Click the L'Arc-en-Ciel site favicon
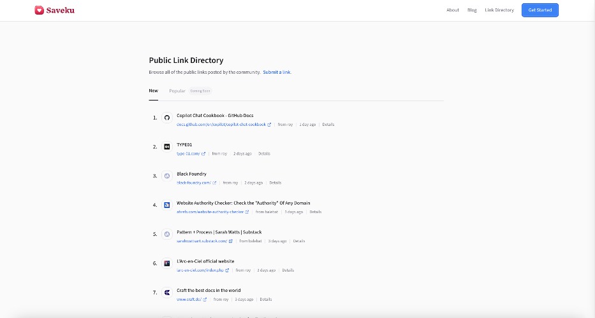Viewport: 595px width, 318px height. (x=167, y=263)
